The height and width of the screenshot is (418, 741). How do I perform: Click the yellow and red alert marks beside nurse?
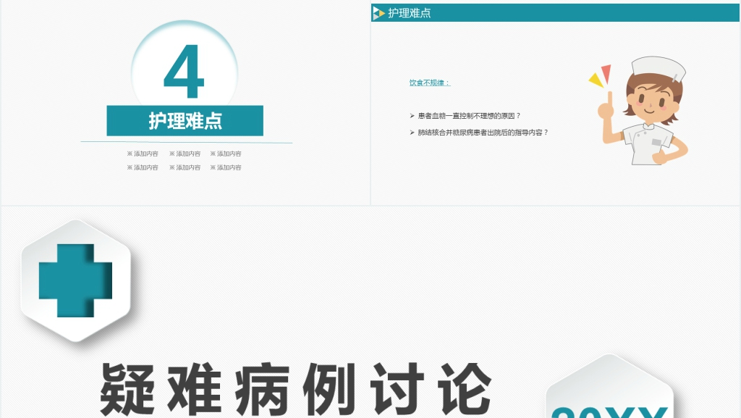[x=600, y=76]
